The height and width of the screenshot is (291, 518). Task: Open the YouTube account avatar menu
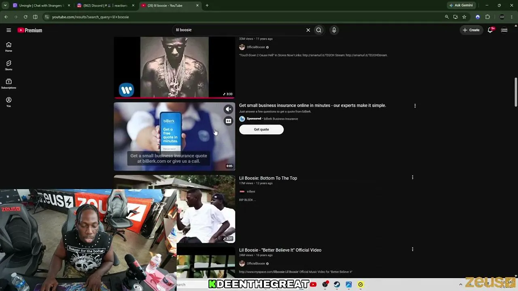pos(504,30)
